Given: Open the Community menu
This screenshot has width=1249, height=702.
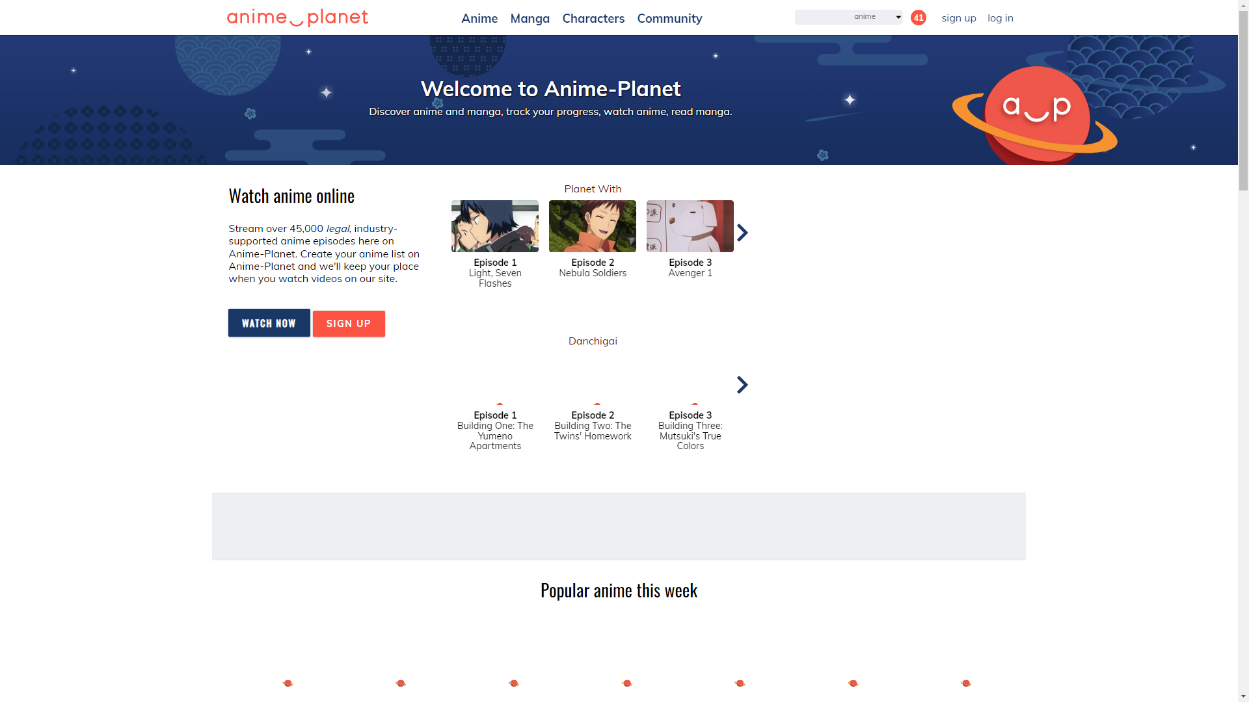Looking at the screenshot, I should 669,18.
